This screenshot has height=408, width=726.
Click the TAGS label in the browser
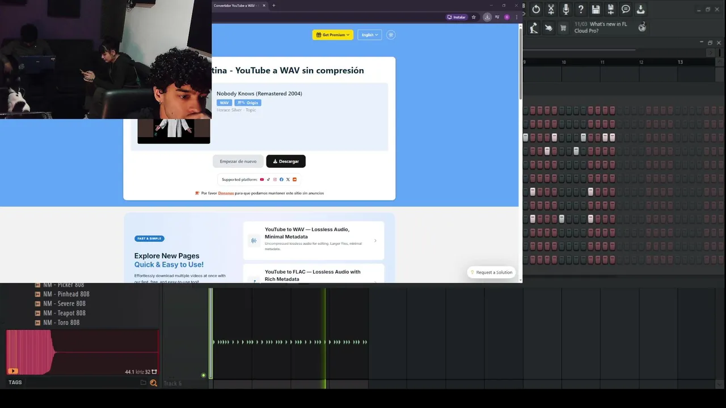pos(15,382)
